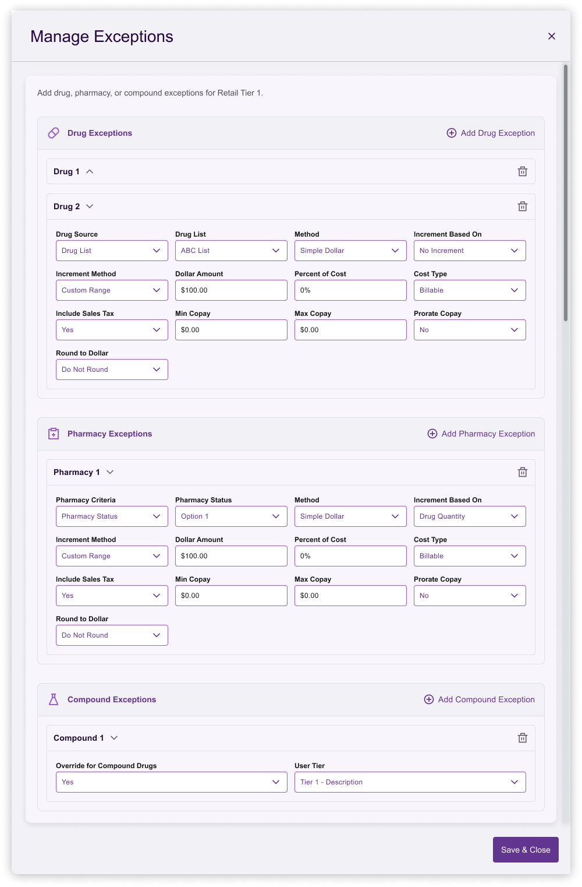The height and width of the screenshot is (887, 582).
Task: Add a new compound exception
Action: tap(480, 699)
